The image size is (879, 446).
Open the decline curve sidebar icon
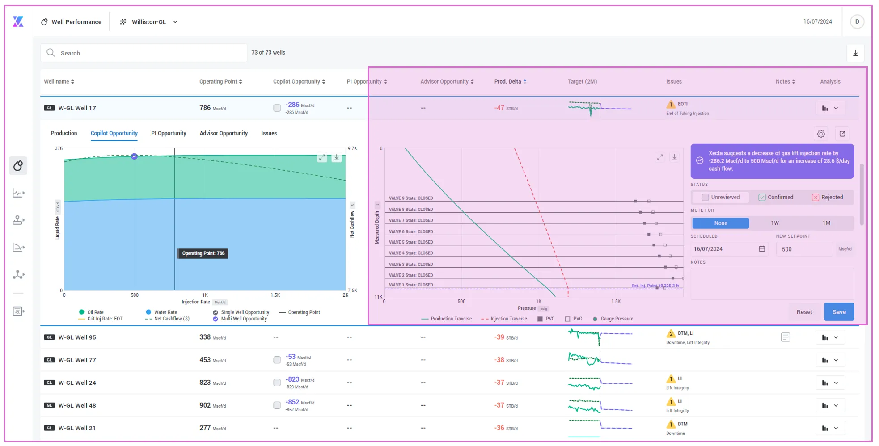coord(18,247)
